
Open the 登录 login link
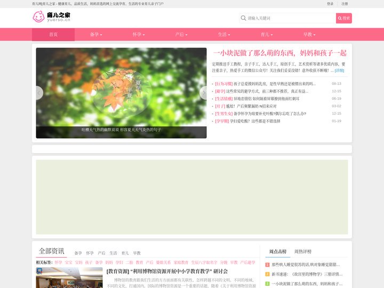330,4
